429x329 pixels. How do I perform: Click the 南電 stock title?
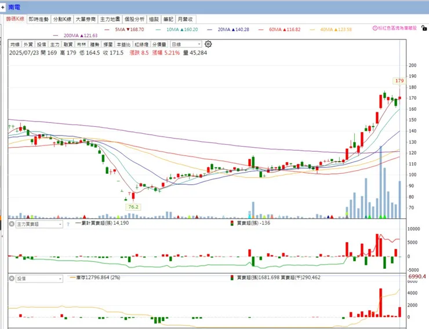tap(14, 8)
